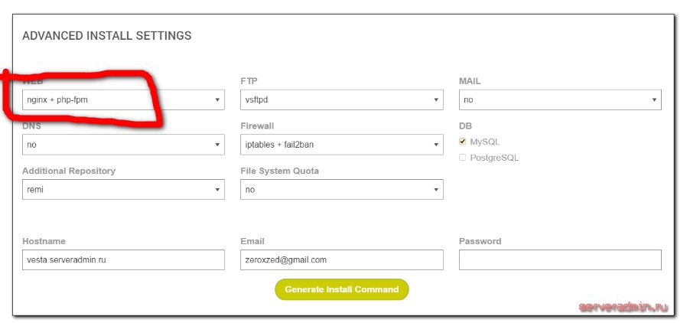Expand the DNS dropdown
Screen dimensions: 690x323
click(x=122, y=144)
